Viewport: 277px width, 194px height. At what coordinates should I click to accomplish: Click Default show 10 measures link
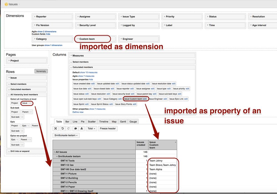point(89,73)
